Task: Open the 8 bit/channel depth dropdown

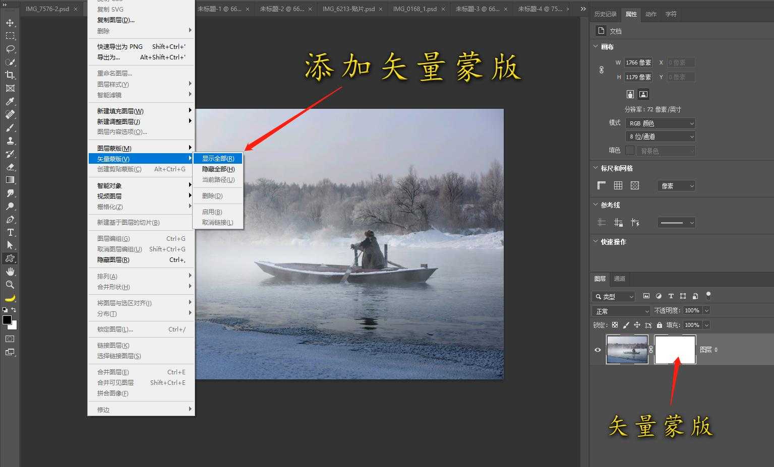Action: pos(661,137)
